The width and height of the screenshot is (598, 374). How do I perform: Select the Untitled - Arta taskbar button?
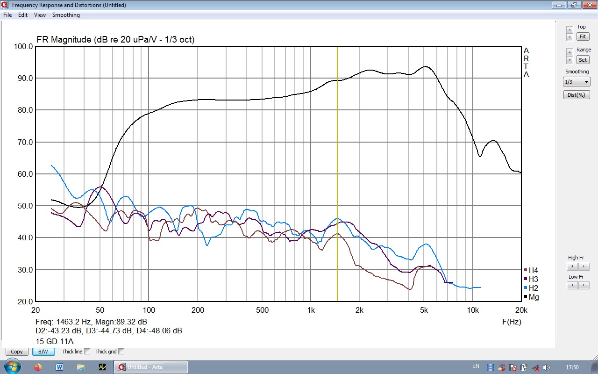pos(151,367)
